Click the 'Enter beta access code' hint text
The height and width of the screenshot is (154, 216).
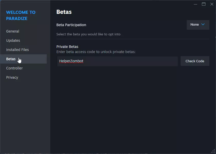[96, 52]
